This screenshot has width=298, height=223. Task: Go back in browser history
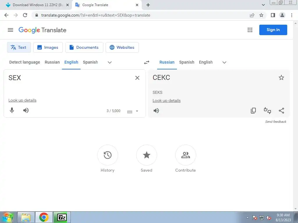pos(6,15)
